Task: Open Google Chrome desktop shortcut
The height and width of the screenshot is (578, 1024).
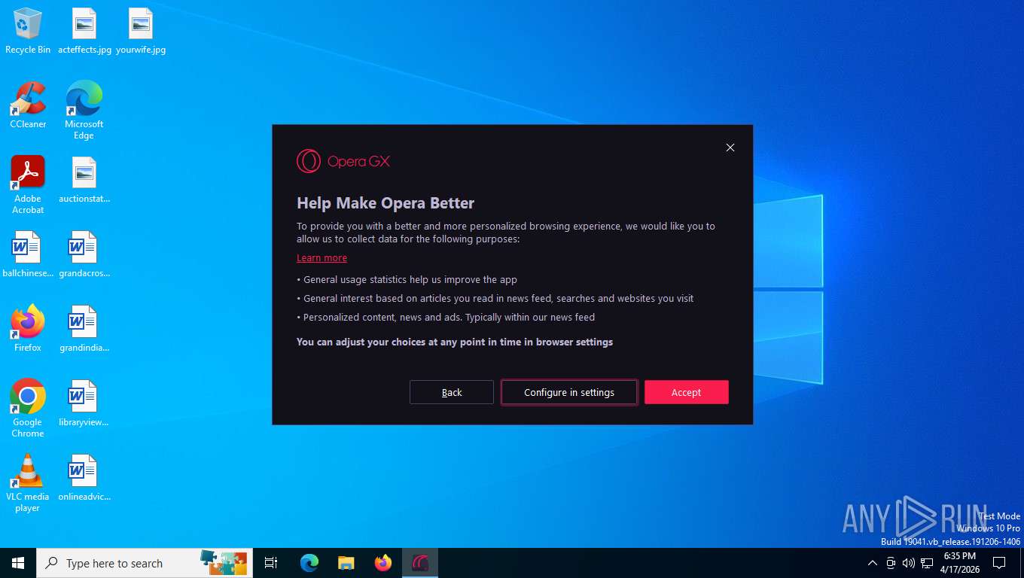Action: pyautogui.click(x=28, y=409)
